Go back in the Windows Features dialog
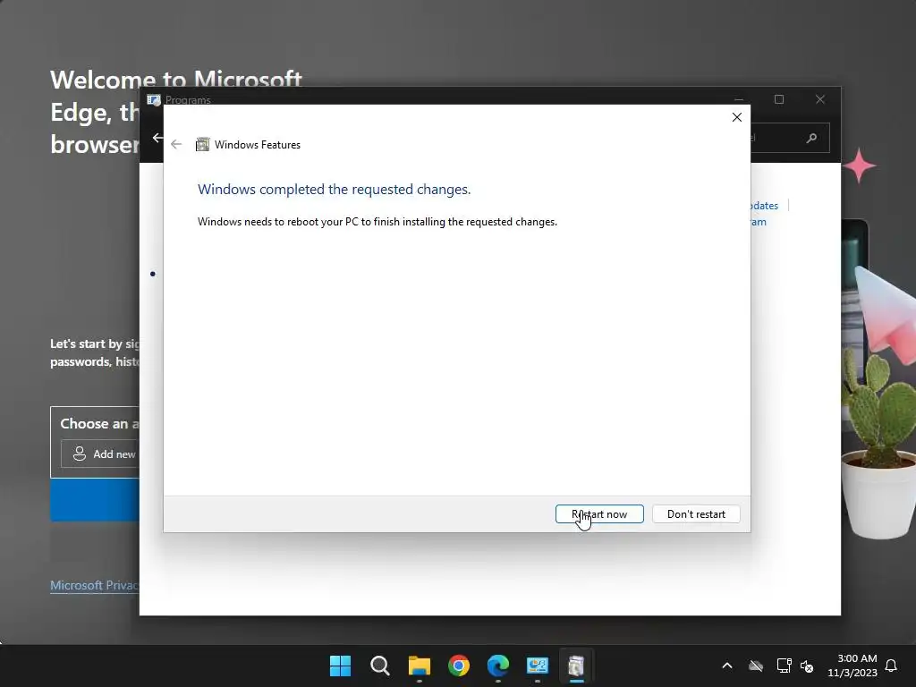Image resolution: width=916 pixels, height=687 pixels. (x=176, y=144)
